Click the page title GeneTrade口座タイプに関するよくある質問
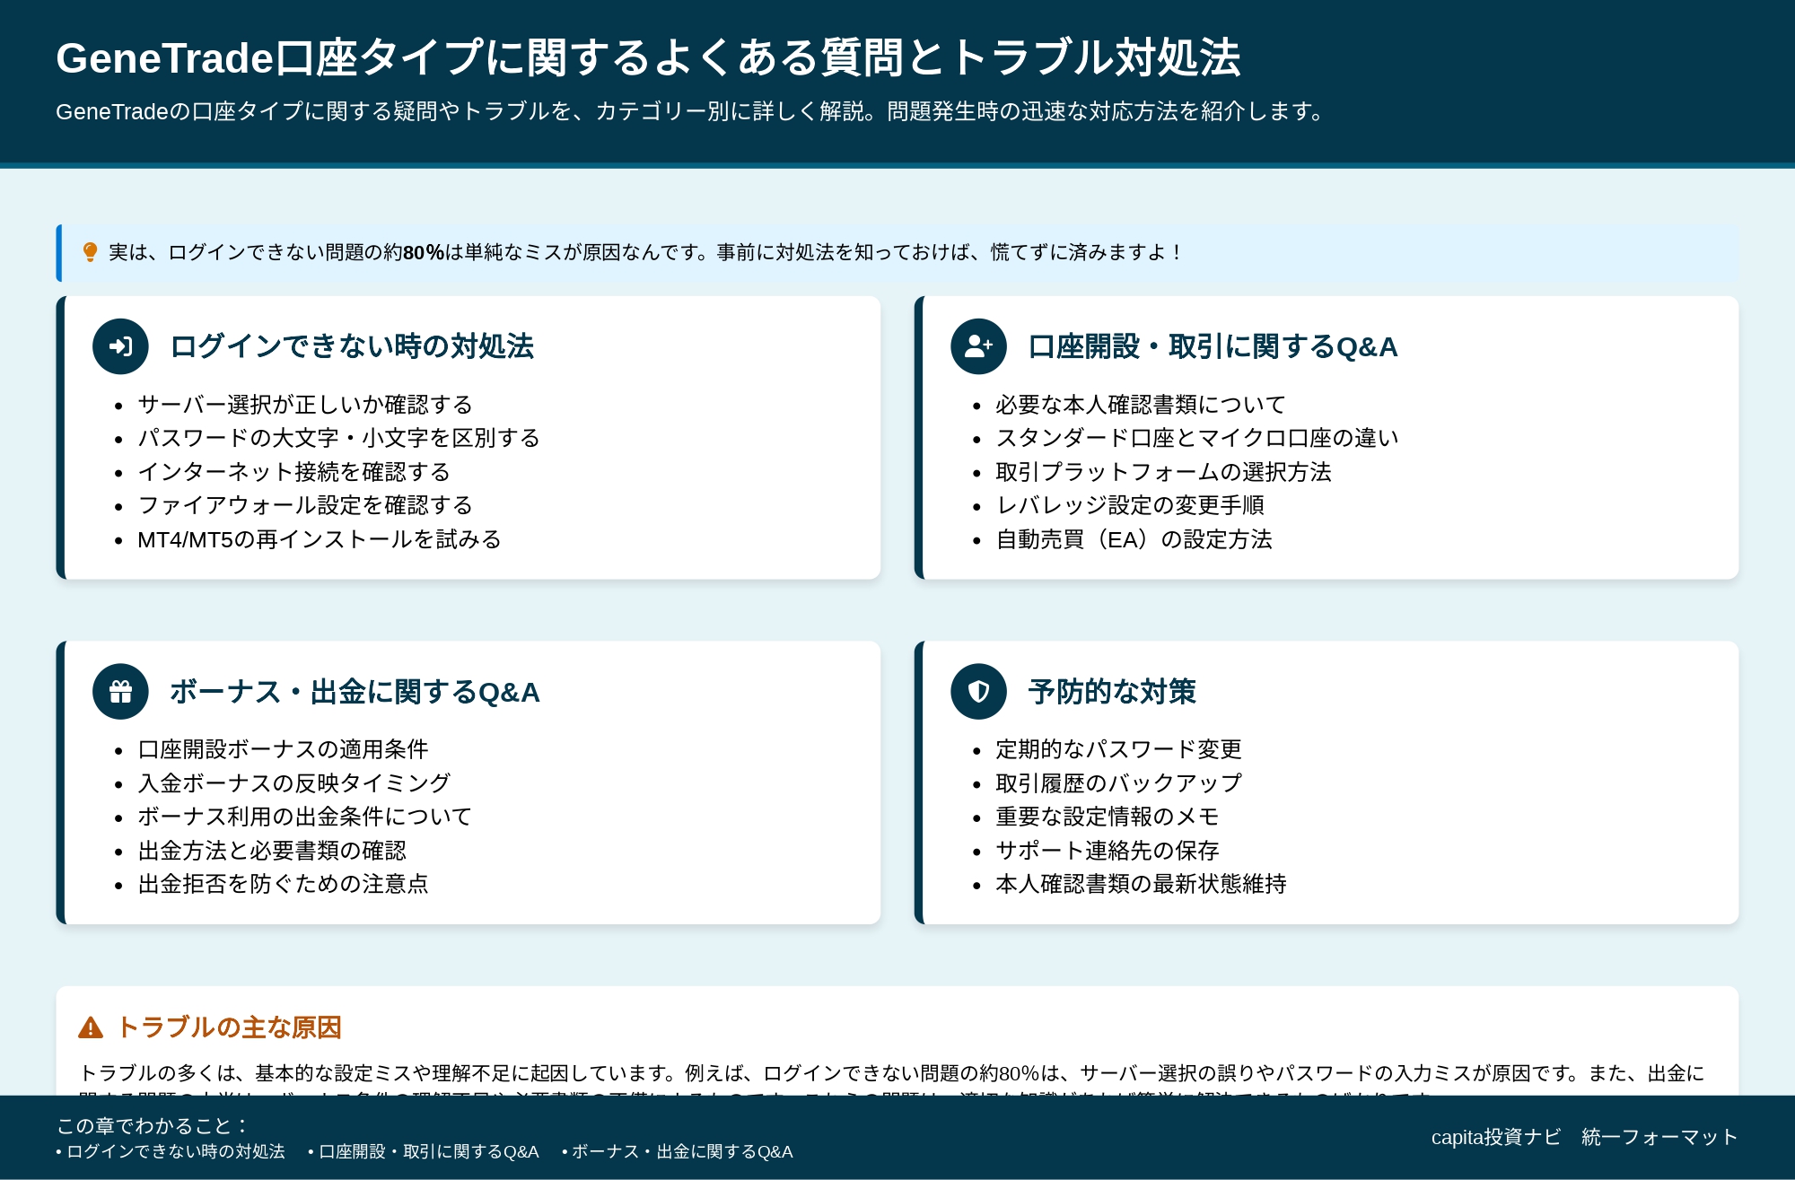Screen dimensions: 1795x1180 (648, 57)
